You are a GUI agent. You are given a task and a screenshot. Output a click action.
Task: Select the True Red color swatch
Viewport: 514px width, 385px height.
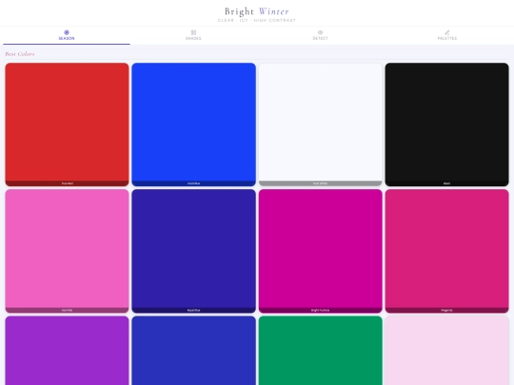pos(67,125)
